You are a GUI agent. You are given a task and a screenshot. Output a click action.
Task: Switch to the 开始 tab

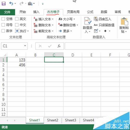coord(23,12)
